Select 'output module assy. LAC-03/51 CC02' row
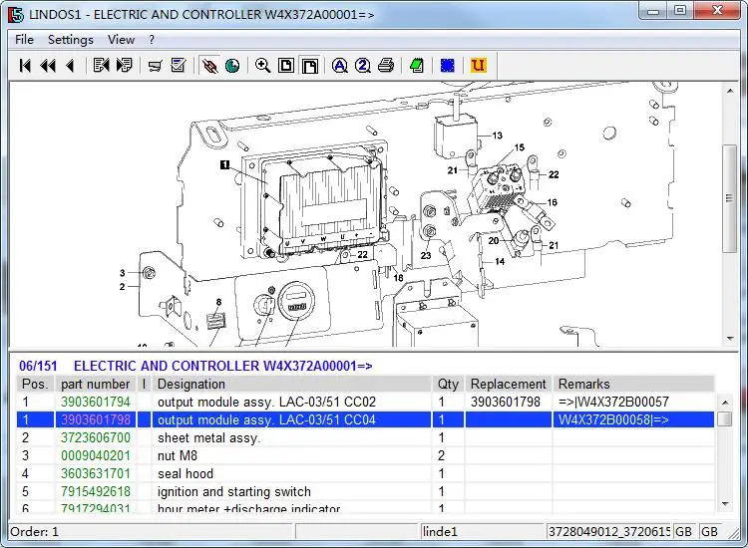Viewport: 748px width, 548px height. click(266, 402)
